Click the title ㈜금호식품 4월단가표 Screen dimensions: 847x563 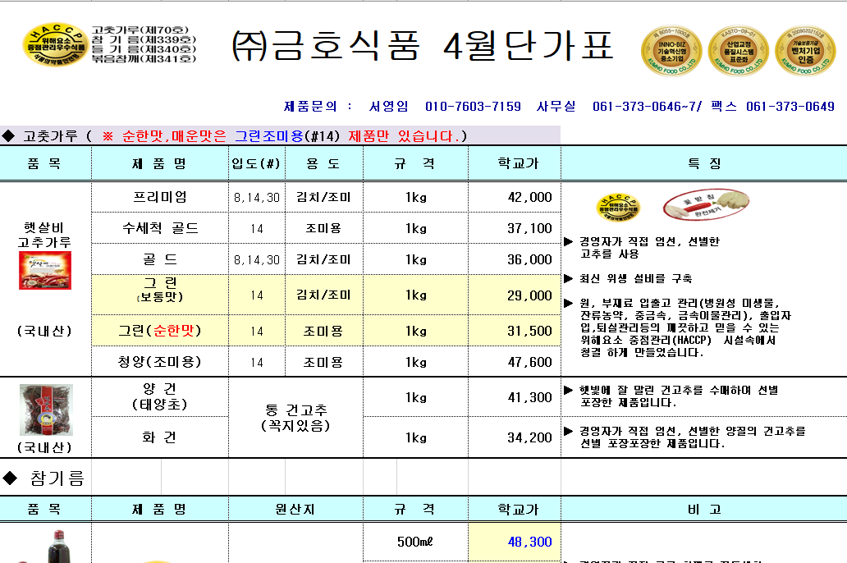pyautogui.click(x=423, y=46)
